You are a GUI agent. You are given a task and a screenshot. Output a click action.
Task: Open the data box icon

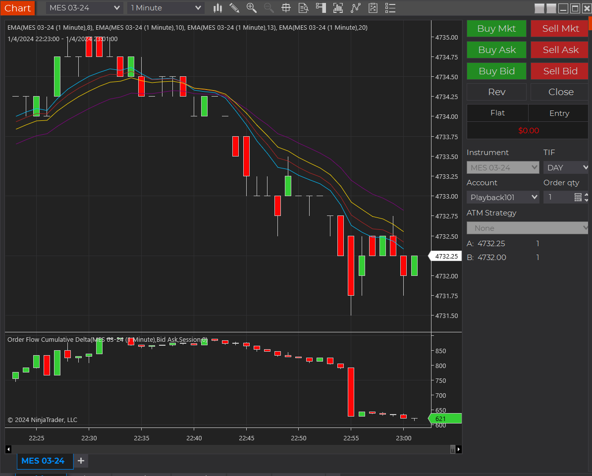(x=303, y=8)
